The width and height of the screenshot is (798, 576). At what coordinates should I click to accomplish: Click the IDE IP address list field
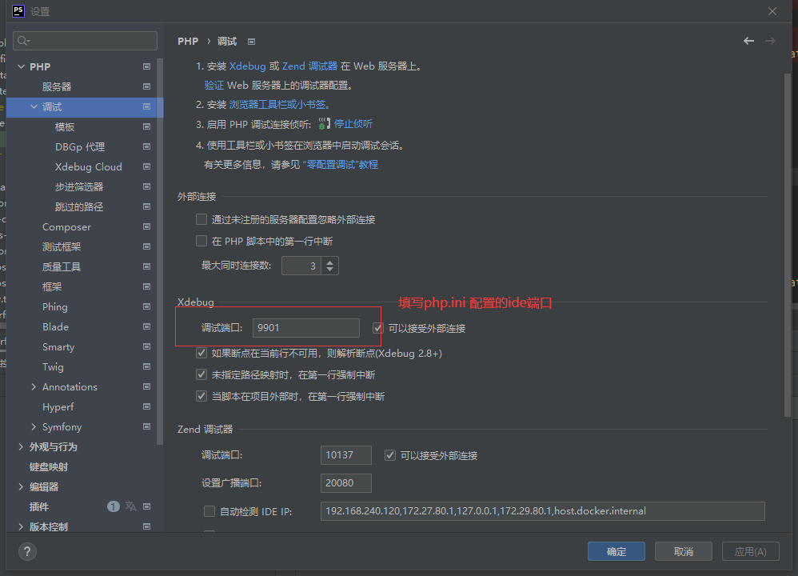542,511
